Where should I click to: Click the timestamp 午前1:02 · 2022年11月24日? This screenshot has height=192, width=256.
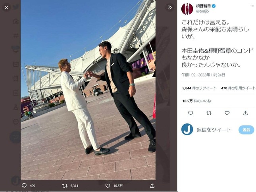(x=203, y=75)
